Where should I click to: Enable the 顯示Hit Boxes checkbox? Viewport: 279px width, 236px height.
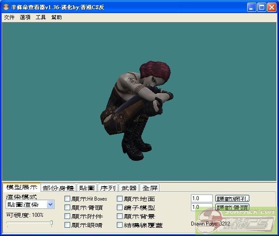[x=67, y=199]
